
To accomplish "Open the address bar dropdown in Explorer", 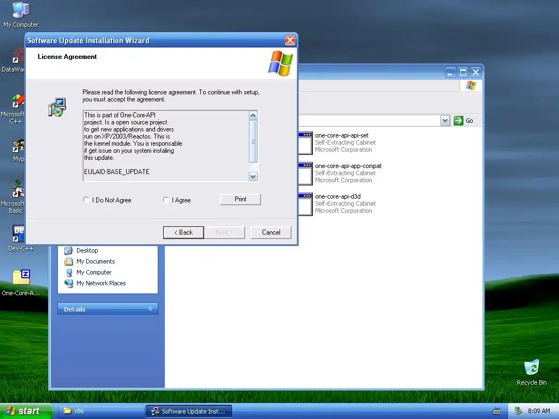I will click(x=445, y=121).
